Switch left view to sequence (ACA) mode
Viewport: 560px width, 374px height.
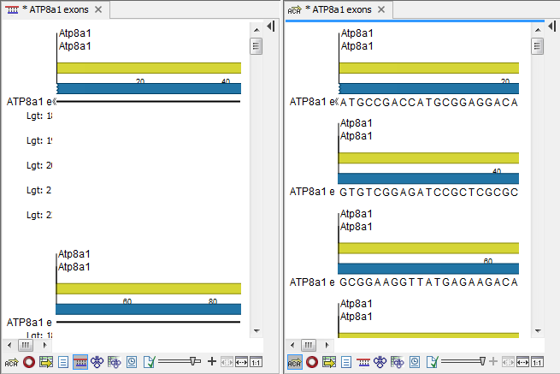click(11, 362)
